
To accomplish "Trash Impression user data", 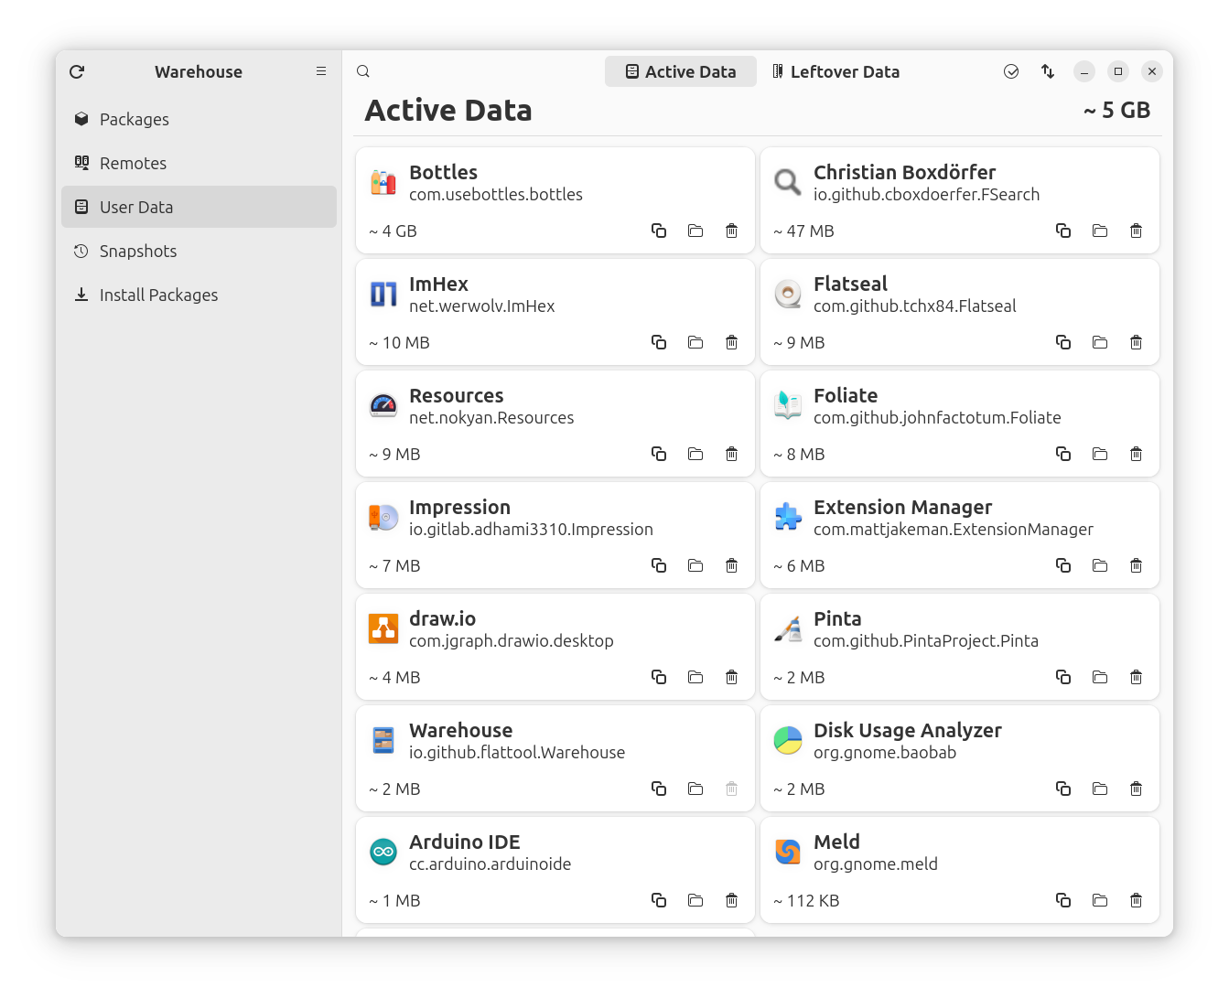I will (x=732, y=565).
